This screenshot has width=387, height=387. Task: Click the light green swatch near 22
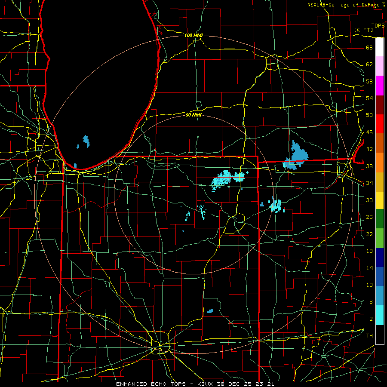coord(380,238)
